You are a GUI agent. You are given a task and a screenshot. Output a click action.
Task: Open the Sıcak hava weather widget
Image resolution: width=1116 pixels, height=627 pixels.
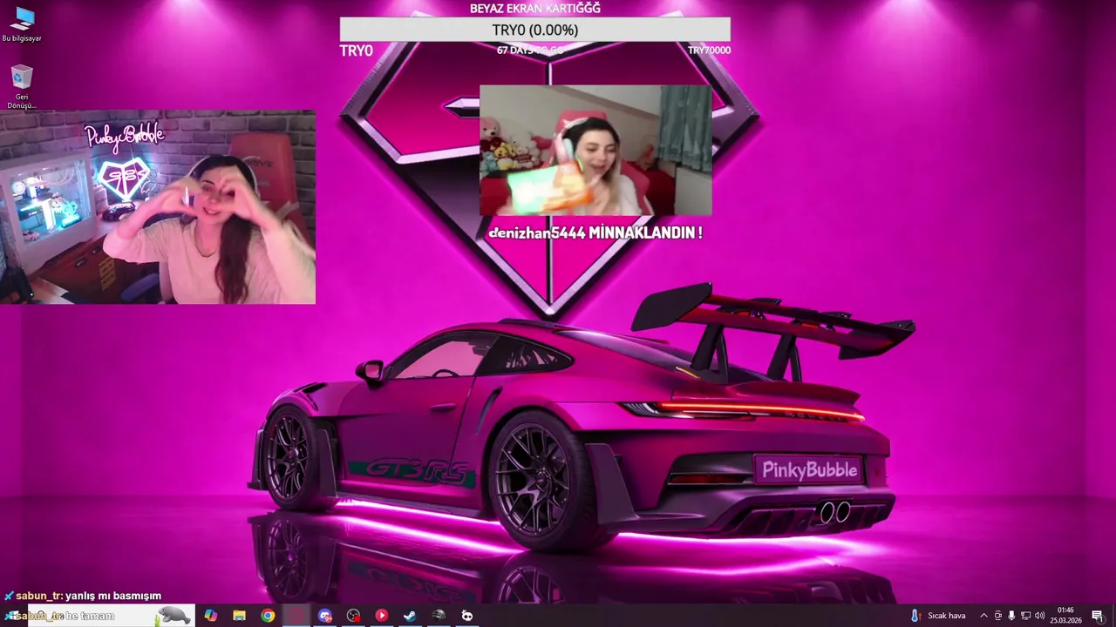tap(939, 616)
